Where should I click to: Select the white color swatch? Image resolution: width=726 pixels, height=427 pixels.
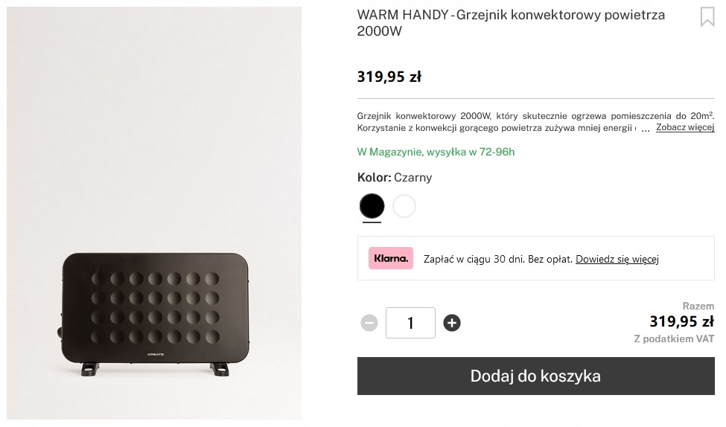point(404,206)
